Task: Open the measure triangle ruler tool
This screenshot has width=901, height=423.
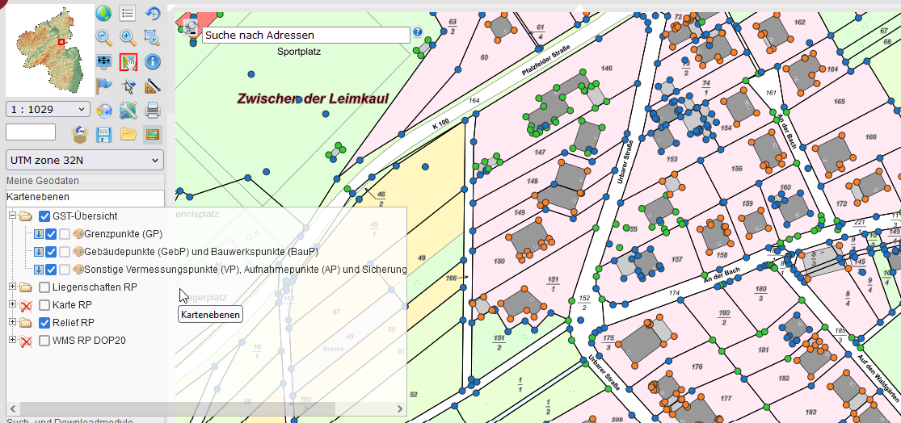Action: [x=152, y=86]
